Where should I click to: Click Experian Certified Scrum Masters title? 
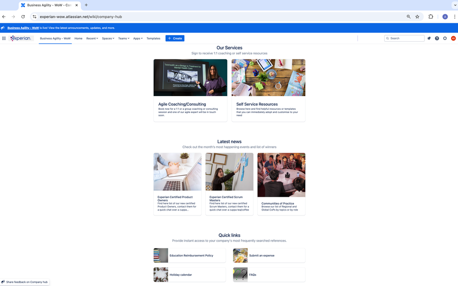point(226,199)
